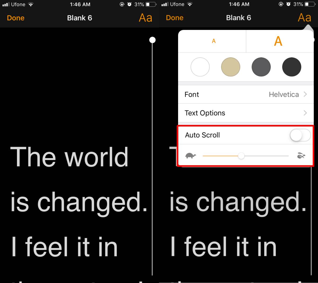Screen dimensions: 318x283
Task: Tap the alarm icon in left status bar
Action: tap(129, 5)
